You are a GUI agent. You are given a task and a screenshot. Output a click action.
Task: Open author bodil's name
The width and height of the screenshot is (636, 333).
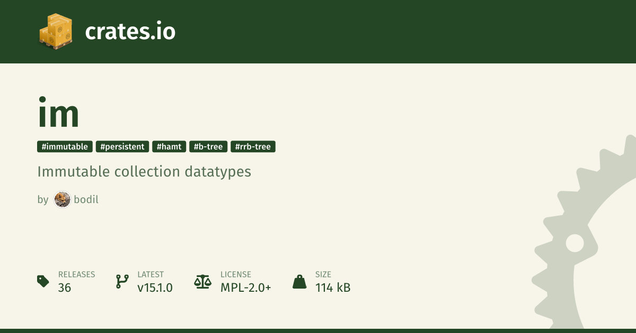86,199
